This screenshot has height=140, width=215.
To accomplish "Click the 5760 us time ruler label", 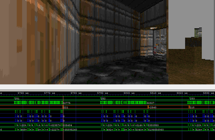I will [23, 93].
